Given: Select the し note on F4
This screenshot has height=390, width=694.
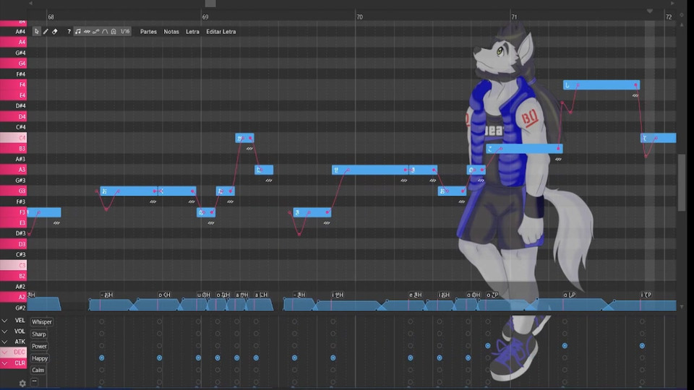Looking at the screenshot, I should pyautogui.click(x=601, y=85).
